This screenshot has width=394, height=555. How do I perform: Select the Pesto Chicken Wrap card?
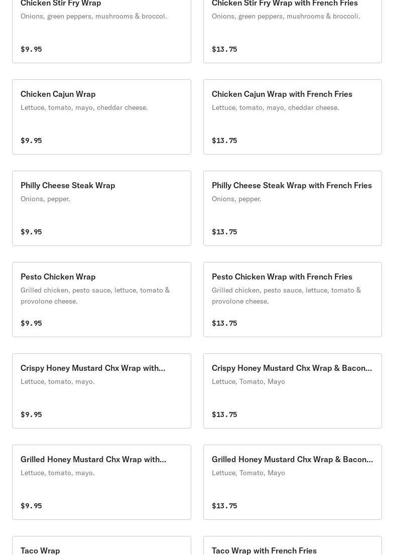(101, 299)
